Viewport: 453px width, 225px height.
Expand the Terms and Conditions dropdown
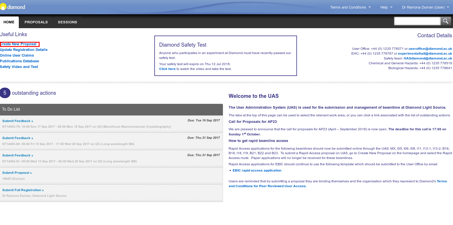pyautogui.click(x=350, y=7)
